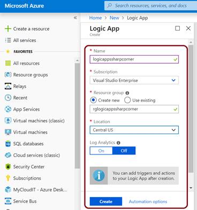The image size is (197, 210).
Task: Click the Virtual machines monitor icon
Action: [8, 132]
